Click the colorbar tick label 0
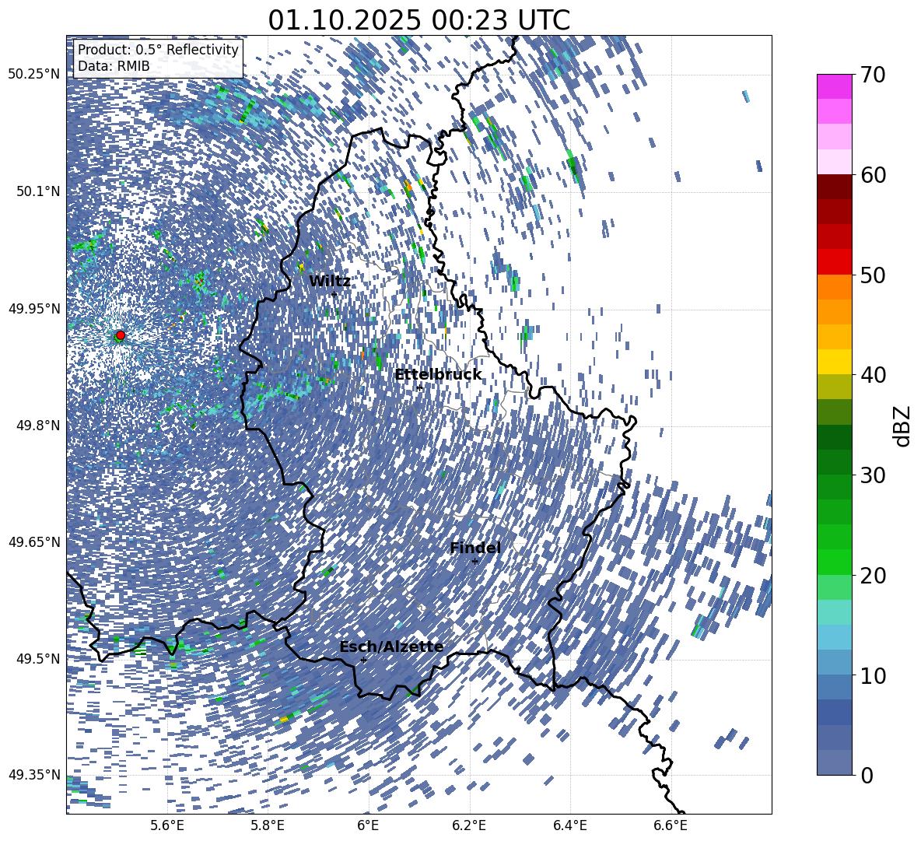This screenshot has width=921, height=841. click(867, 775)
